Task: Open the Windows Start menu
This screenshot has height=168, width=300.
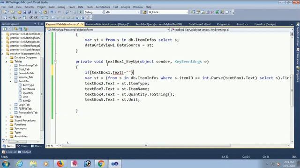Action: (5, 164)
